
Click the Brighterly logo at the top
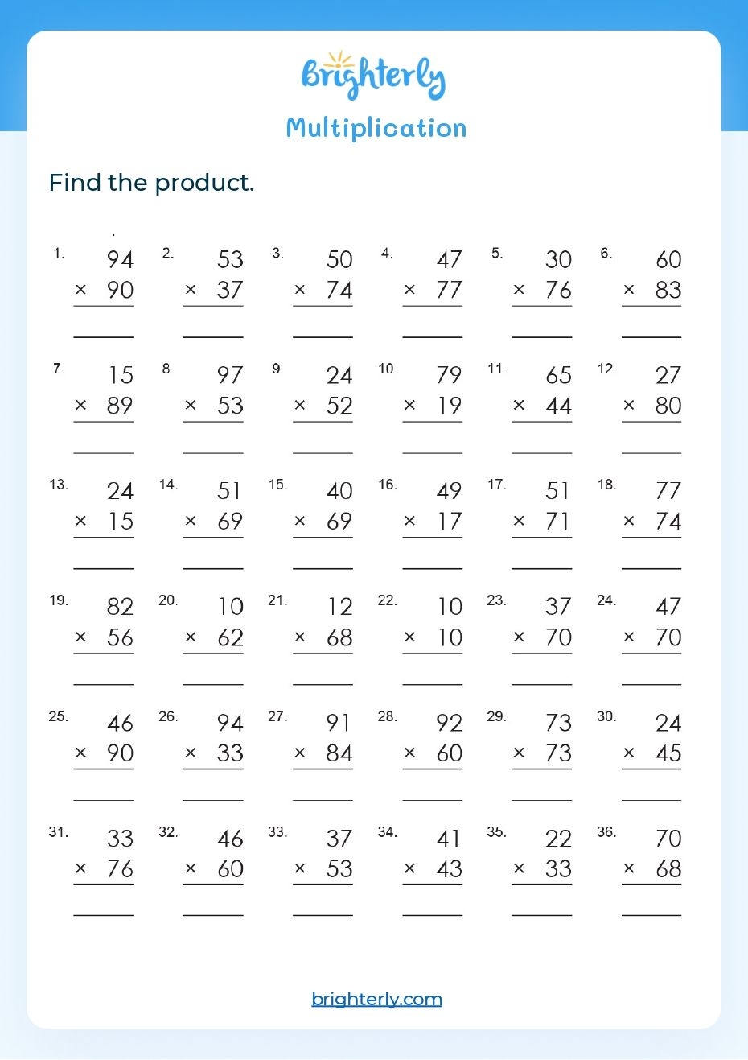coord(372,77)
